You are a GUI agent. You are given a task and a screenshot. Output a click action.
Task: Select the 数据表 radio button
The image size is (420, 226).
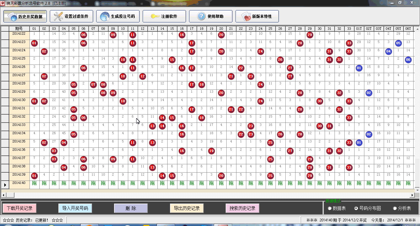tap(330, 208)
